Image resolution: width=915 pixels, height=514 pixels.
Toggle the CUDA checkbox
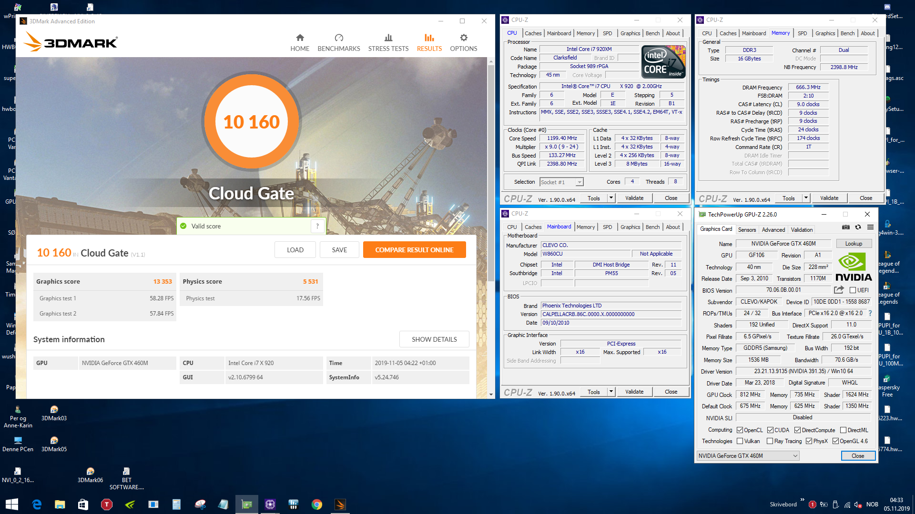click(770, 430)
